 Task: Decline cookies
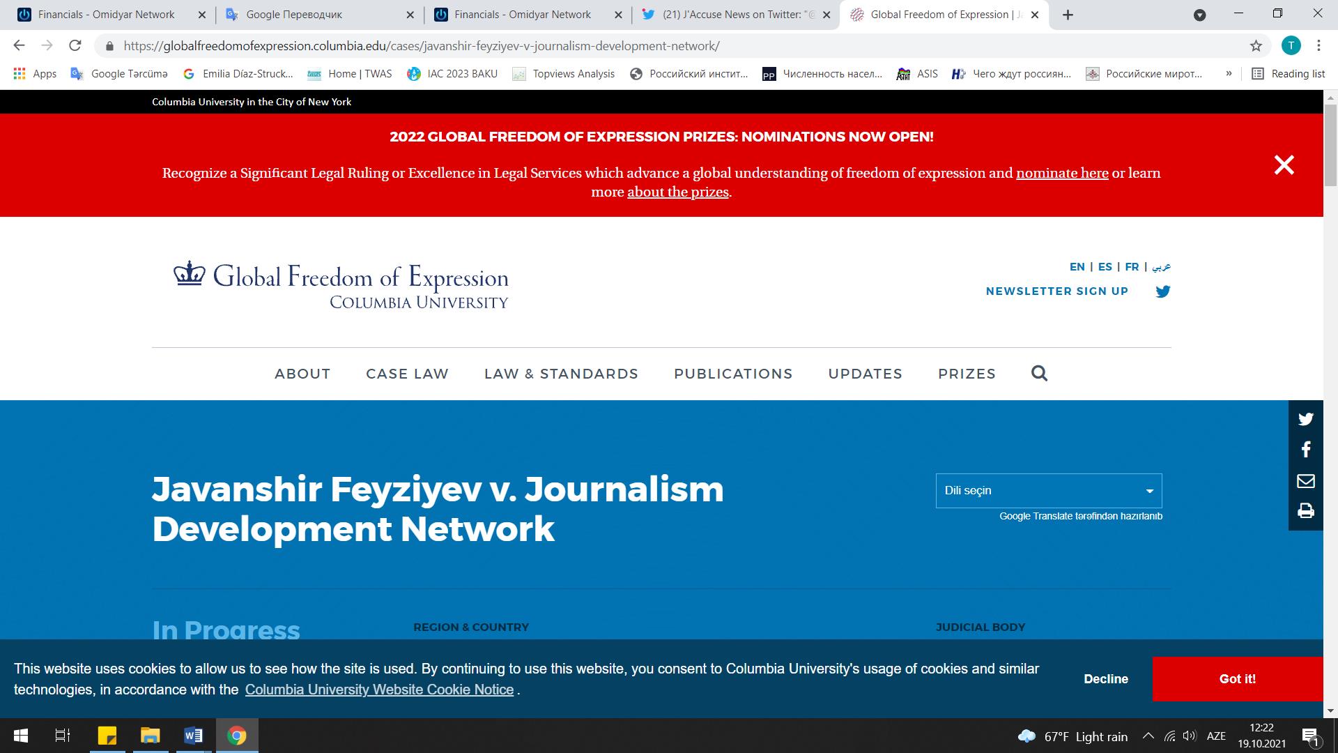(1106, 678)
